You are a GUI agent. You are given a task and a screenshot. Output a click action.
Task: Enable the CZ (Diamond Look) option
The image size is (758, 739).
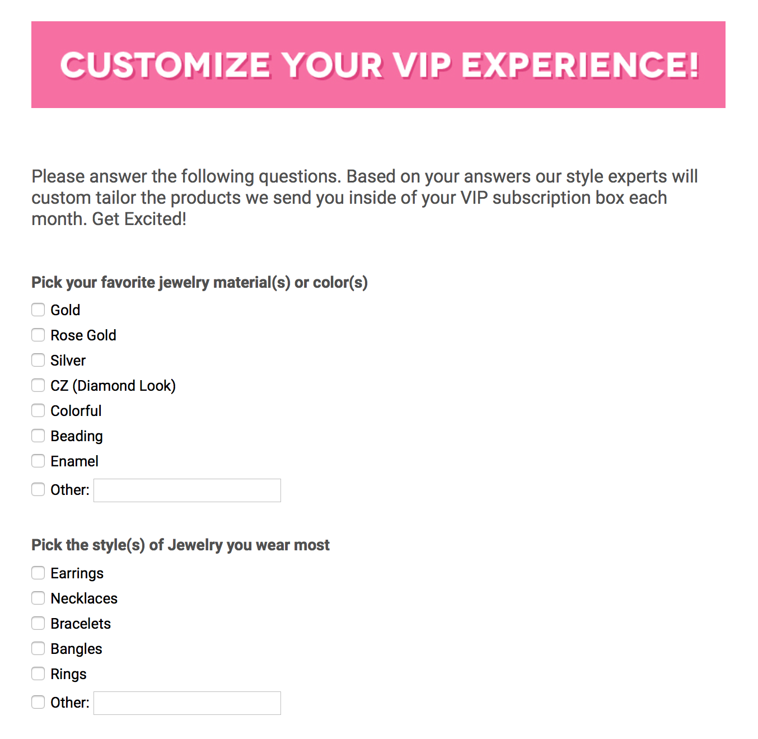click(x=38, y=385)
